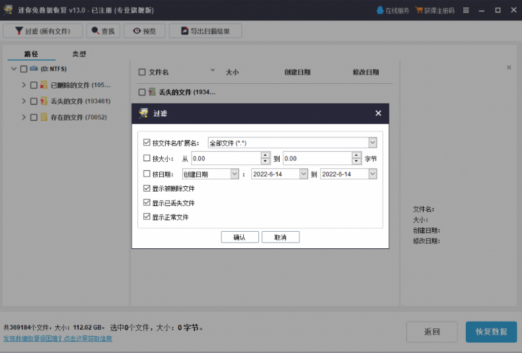
Task: Close the filter dialog with X
Action: point(378,113)
